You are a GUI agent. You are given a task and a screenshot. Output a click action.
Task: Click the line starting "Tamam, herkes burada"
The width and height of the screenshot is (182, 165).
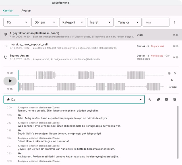click(58, 111)
